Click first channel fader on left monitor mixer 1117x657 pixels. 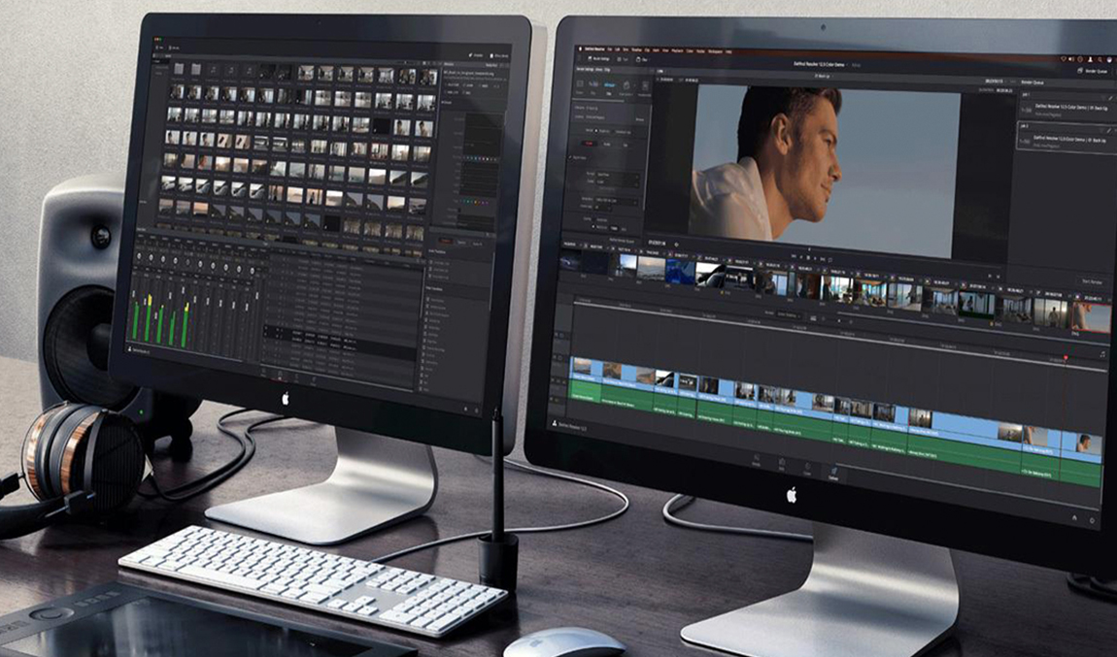click(x=134, y=293)
